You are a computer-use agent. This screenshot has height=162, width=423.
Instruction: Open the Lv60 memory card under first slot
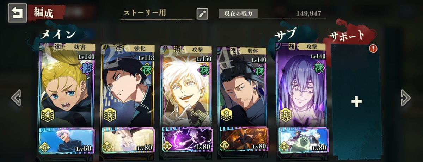click(67, 140)
